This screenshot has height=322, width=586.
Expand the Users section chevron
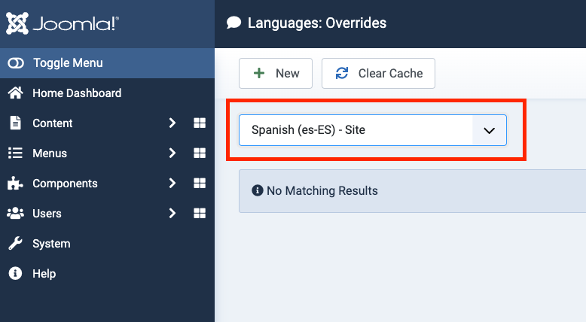click(172, 214)
